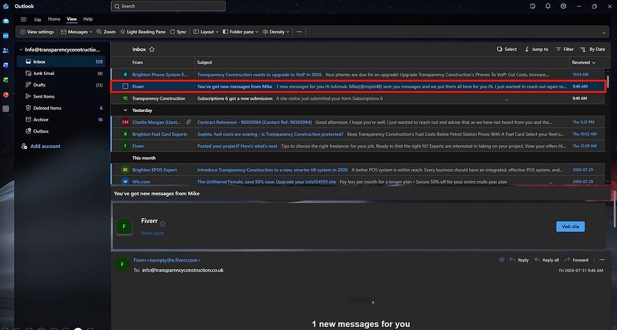Open the notifications bell
The image size is (617, 330).
tap(548, 6)
